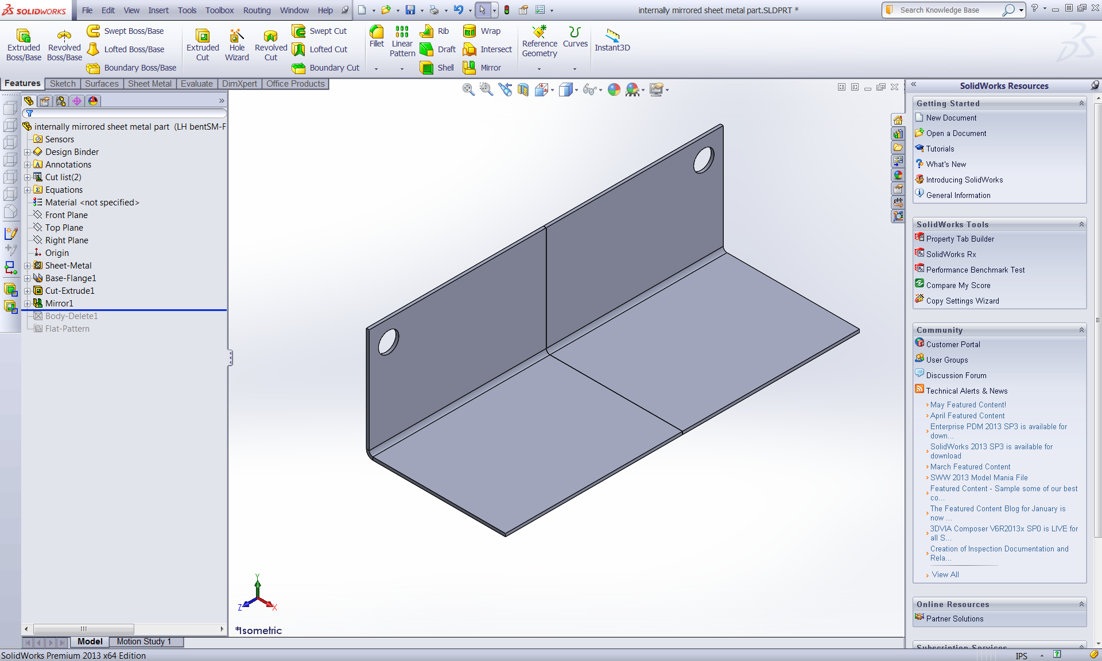Click the Draft tool
The width and height of the screenshot is (1102, 661).
pos(438,49)
